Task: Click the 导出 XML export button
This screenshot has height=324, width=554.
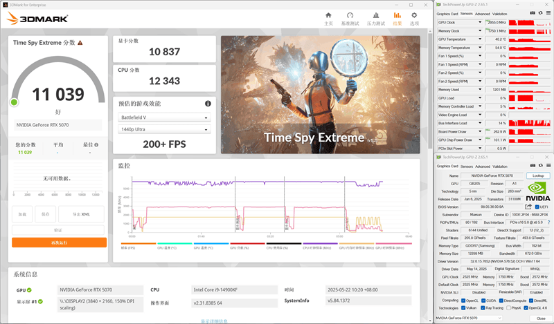Action: (x=81, y=214)
